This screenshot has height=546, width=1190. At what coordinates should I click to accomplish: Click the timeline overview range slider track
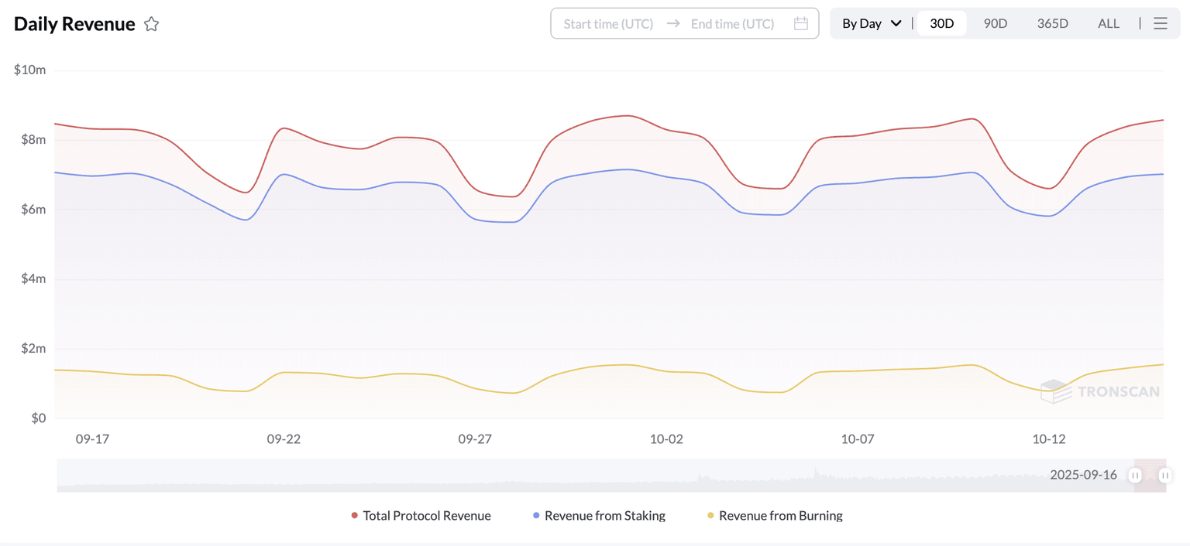(542, 476)
